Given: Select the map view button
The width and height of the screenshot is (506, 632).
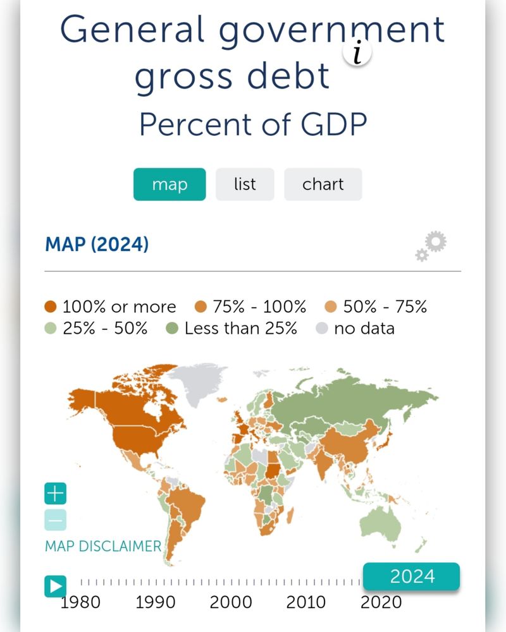Looking at the screenshot, I should tap(170, 185).
